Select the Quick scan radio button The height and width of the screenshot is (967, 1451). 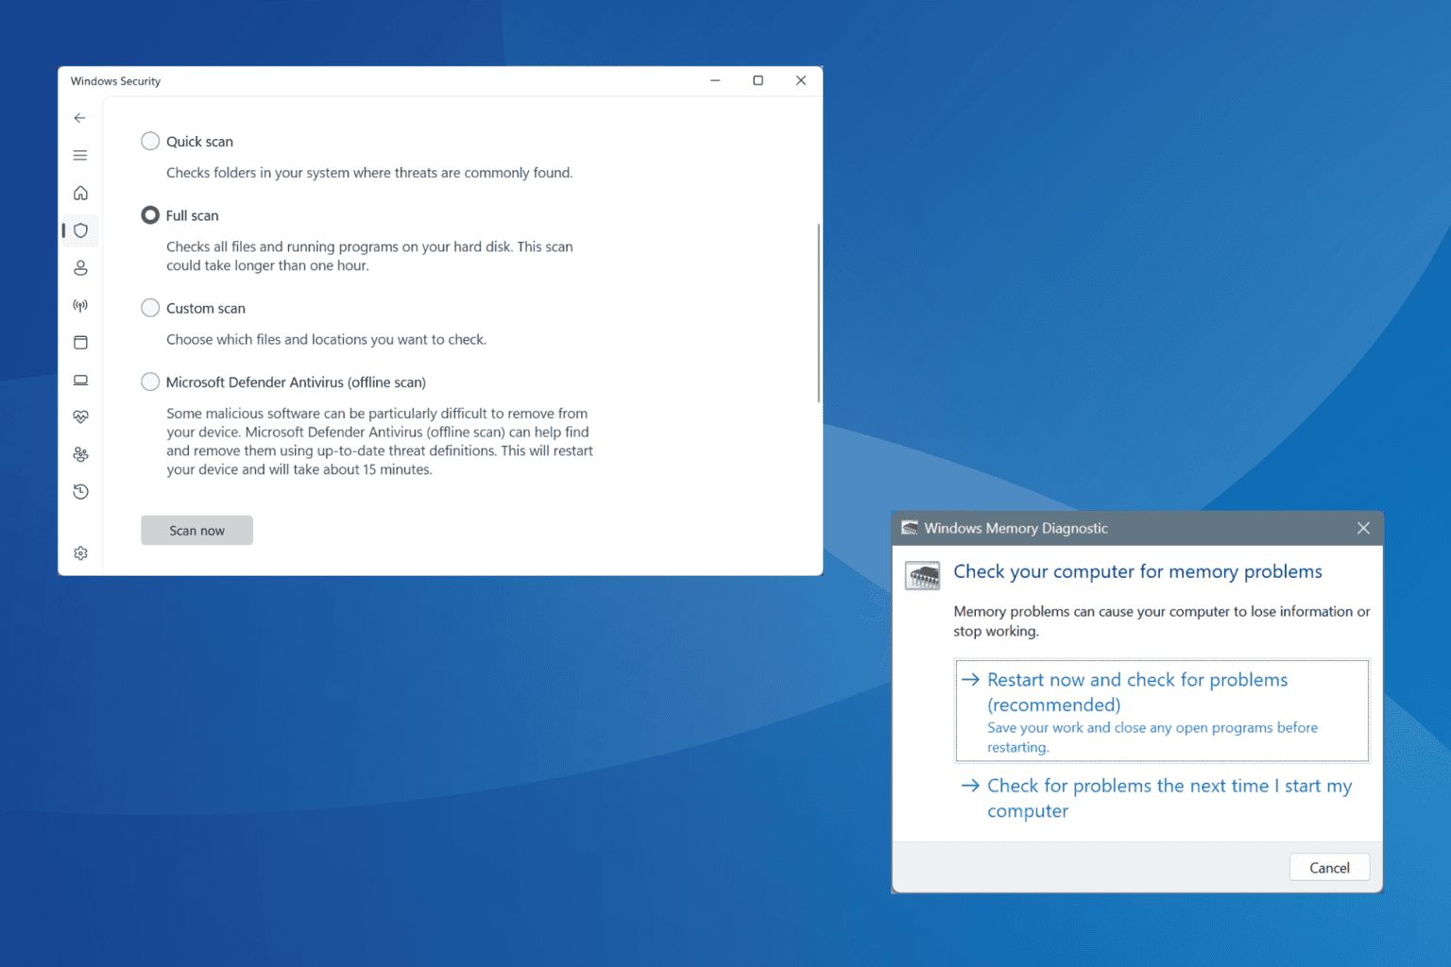coord(150,141)
